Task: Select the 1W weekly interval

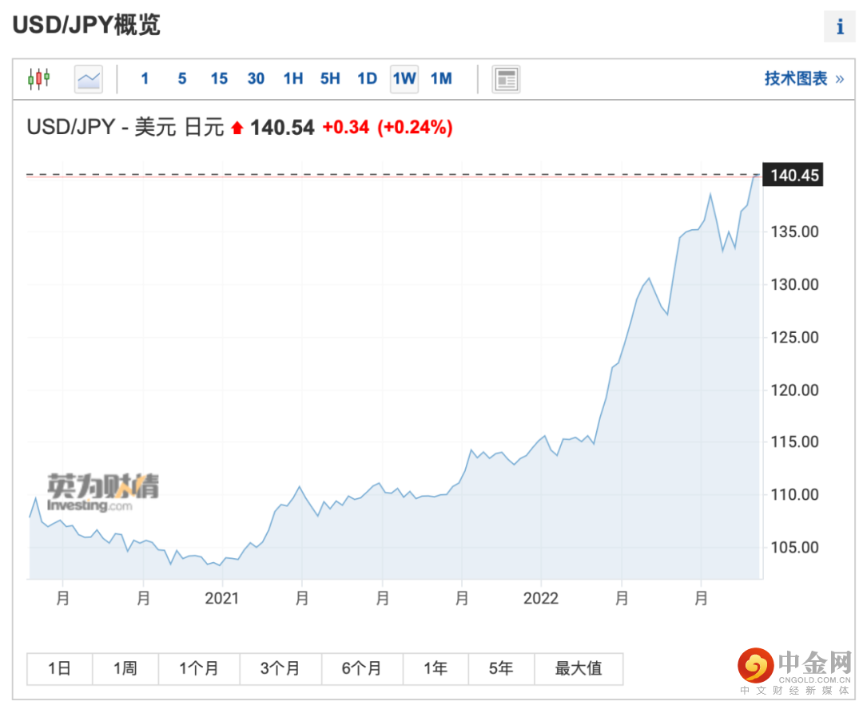Action: 404,78
